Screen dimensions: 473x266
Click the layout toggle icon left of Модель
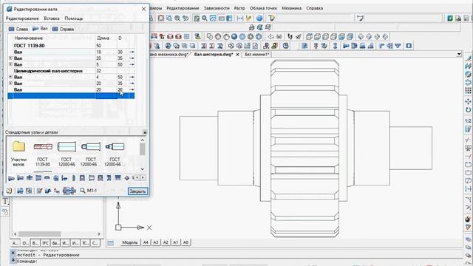[x=111, y=243]
